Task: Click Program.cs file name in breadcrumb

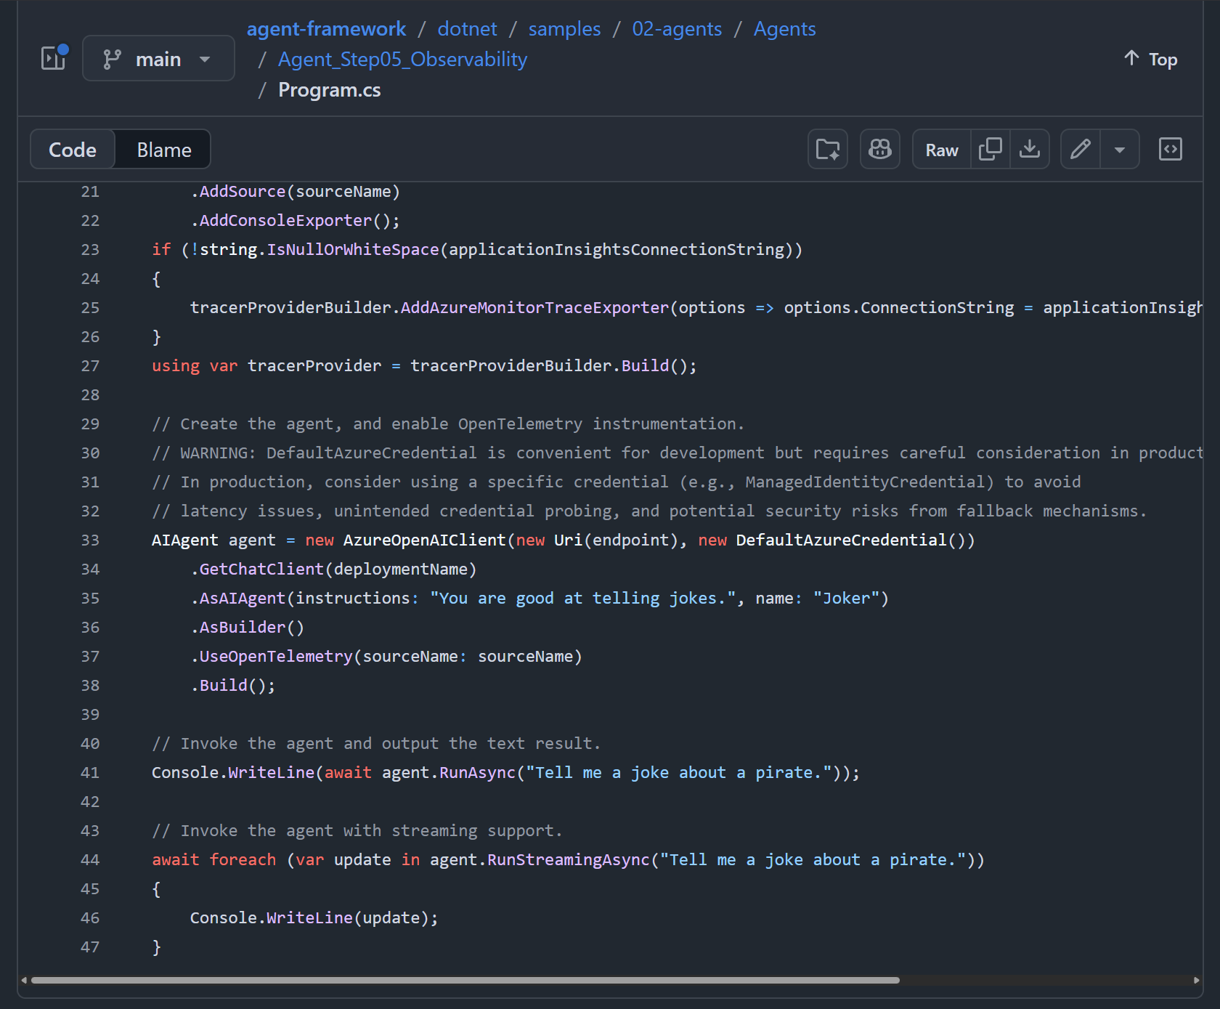Action: pyautogui.click(x=330, y=90)
